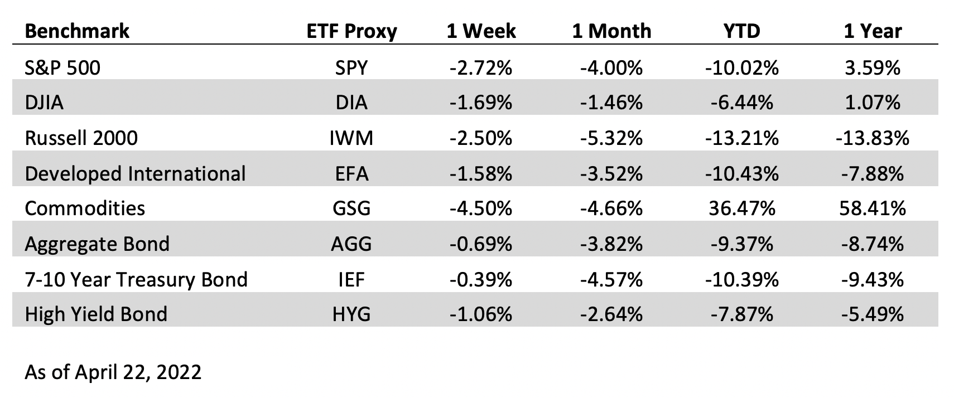Select Commodities 1 Year value 58.41%

873,208
